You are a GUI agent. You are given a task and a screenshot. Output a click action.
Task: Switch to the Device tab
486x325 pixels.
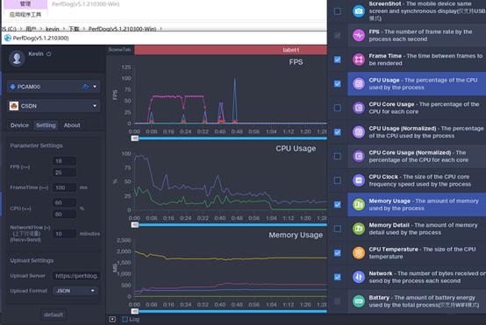pyautogui.click(x=19, y=125)
